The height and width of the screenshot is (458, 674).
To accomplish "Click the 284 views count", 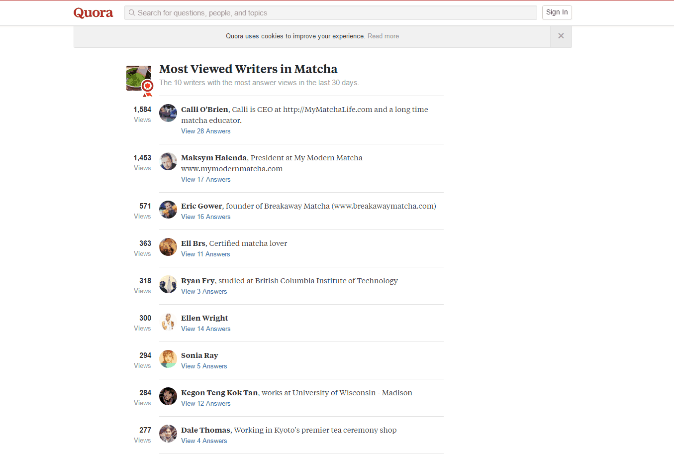I will coord(145,393).
